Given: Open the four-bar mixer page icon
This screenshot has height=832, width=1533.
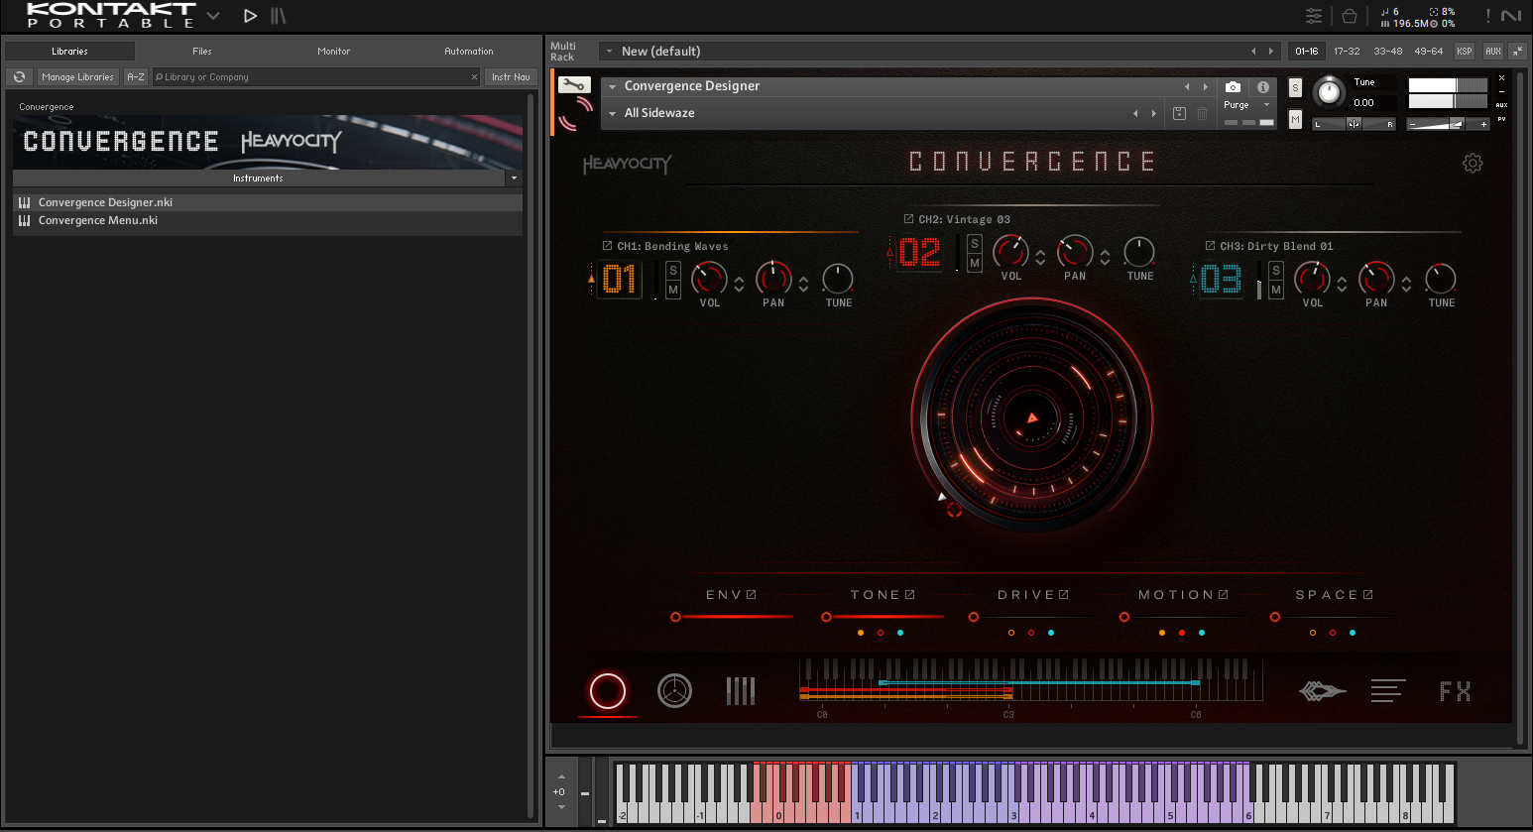Looking at the screenshot, I should tap(740, 691).
